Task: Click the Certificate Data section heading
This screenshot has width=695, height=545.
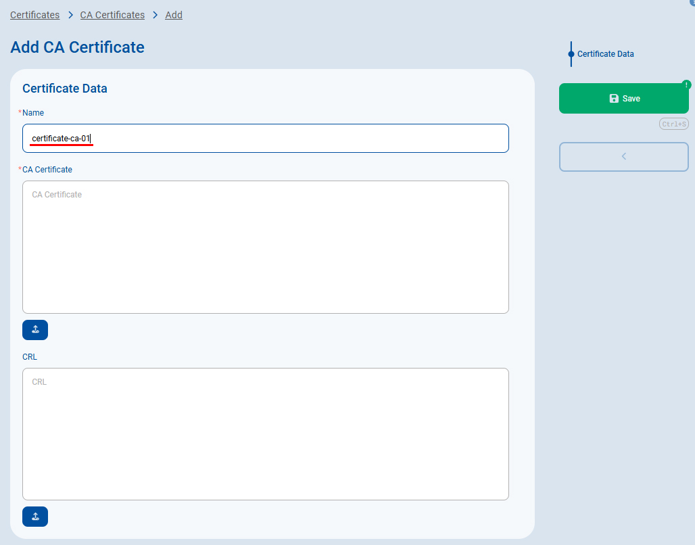Action: [65, 89]
